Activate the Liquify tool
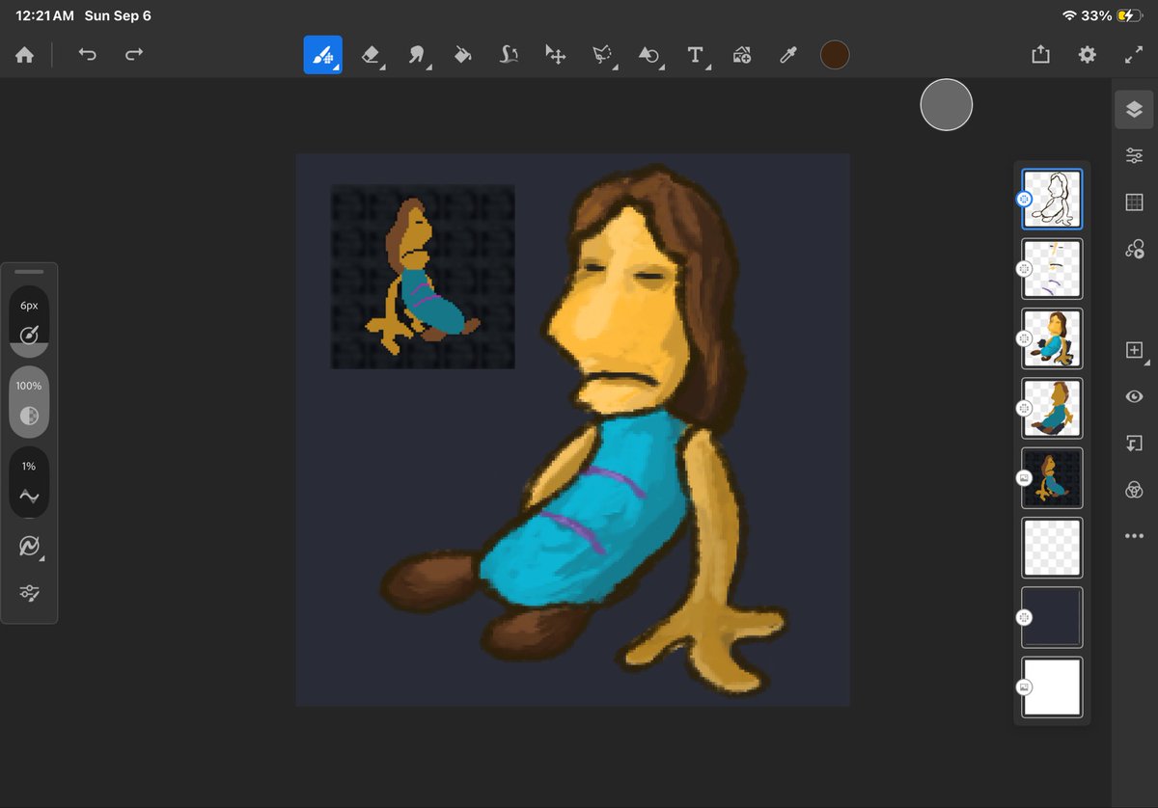1158x808 pixels. pyautogui.click(x=510, y=55)
